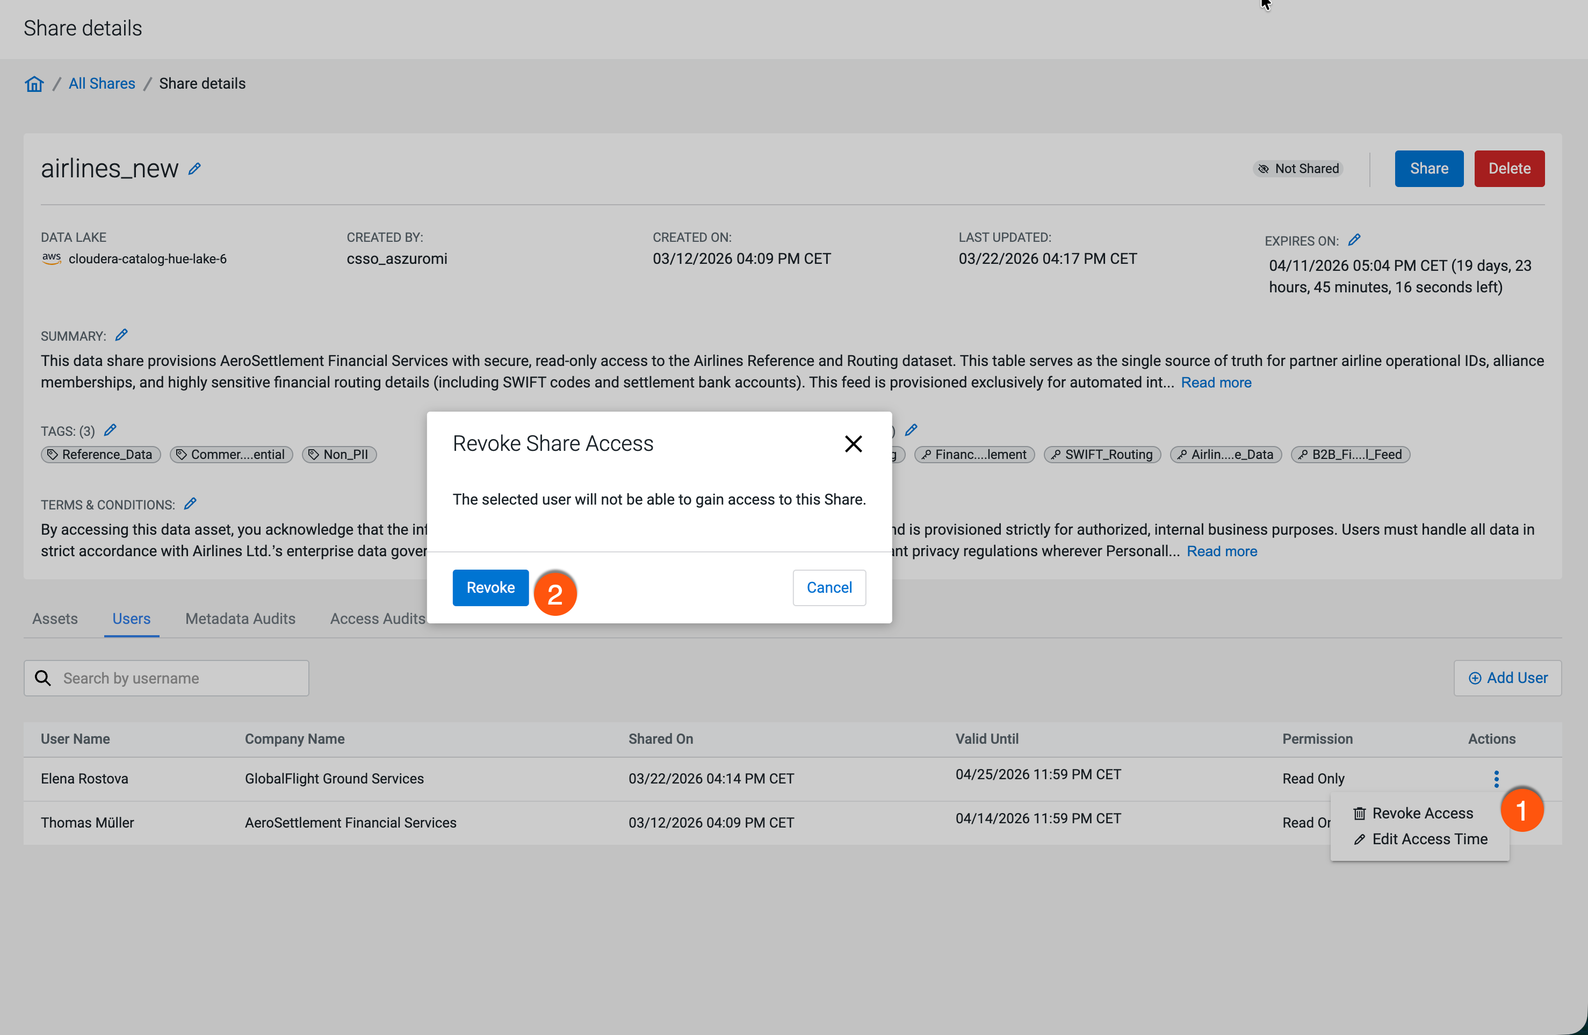The width and height of the screenshot is (1588, 1035).
Task: Edit Tags with the pencil icon
Action: pyautogui.click(x=110, y=430)
